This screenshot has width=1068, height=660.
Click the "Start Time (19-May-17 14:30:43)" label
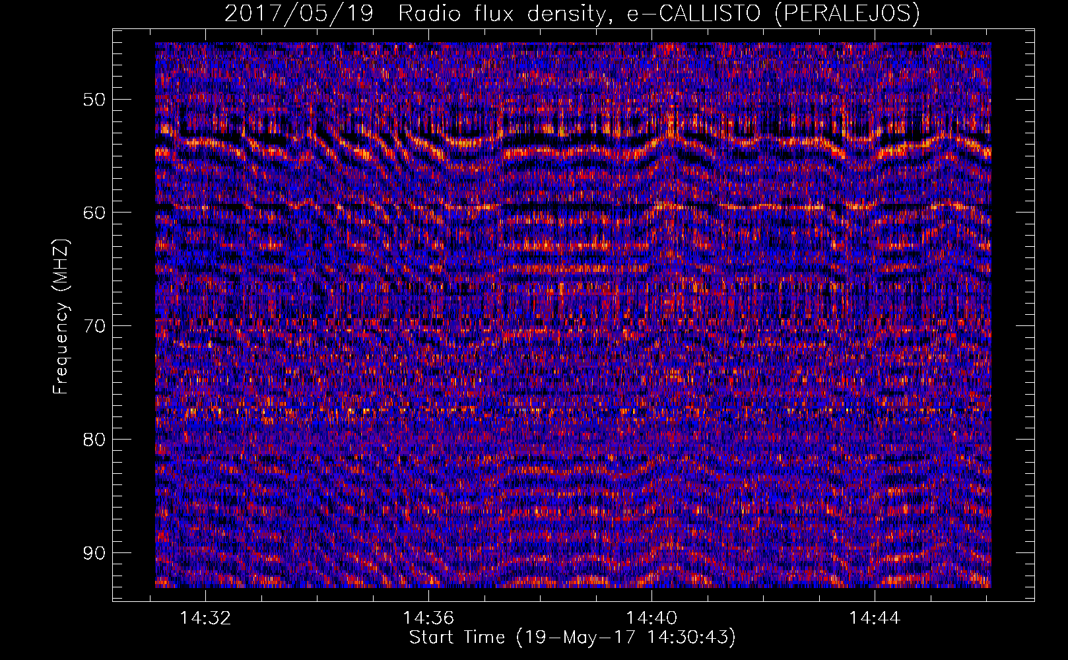click(572, 638)
